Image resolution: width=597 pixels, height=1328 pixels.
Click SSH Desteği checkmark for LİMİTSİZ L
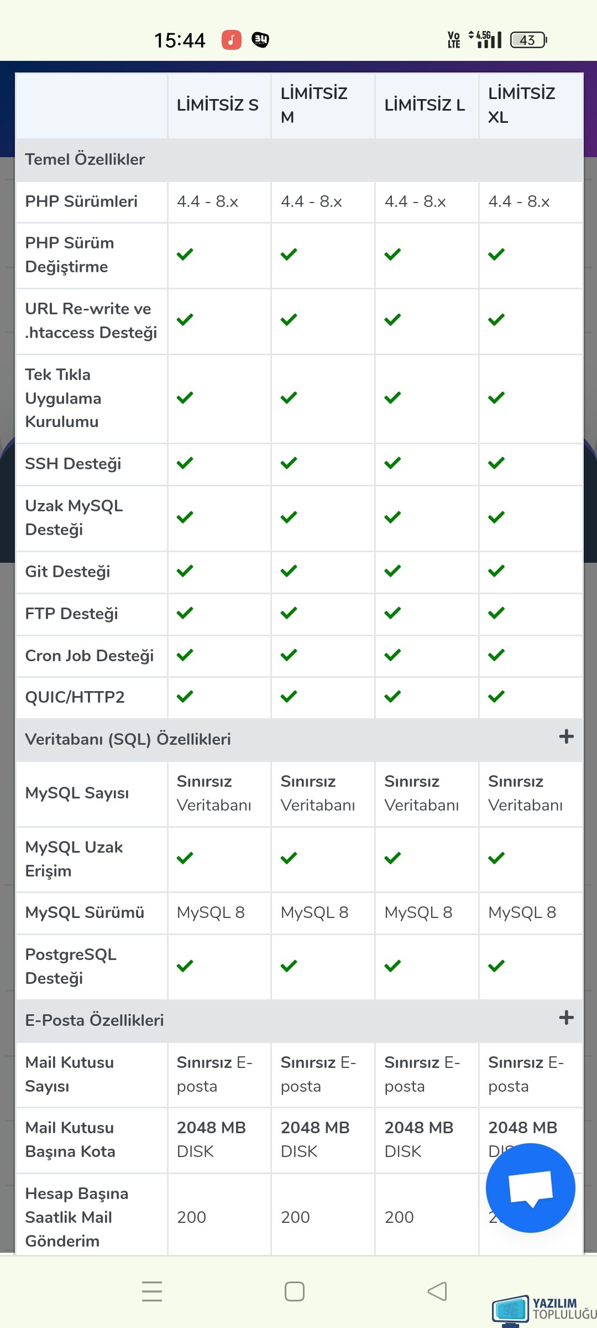click(x=392, y=463)
